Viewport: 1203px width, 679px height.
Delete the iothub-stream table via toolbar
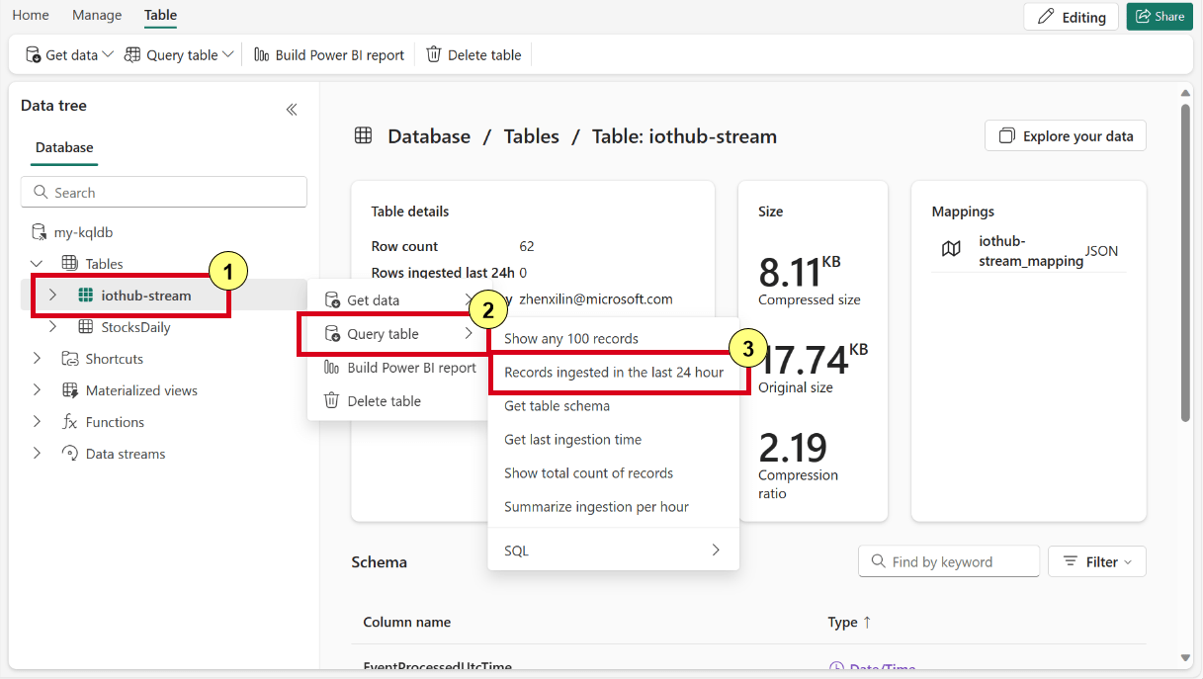pyautogui.click(x=473, y=54)
